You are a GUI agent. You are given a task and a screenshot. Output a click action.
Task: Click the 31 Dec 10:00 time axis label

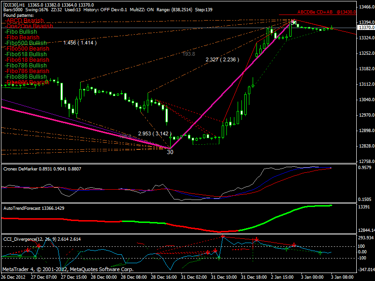(224, 277)
